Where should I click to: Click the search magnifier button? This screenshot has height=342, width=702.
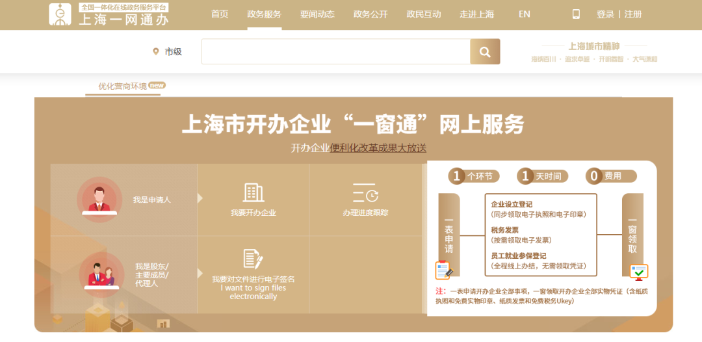(485, 51)
